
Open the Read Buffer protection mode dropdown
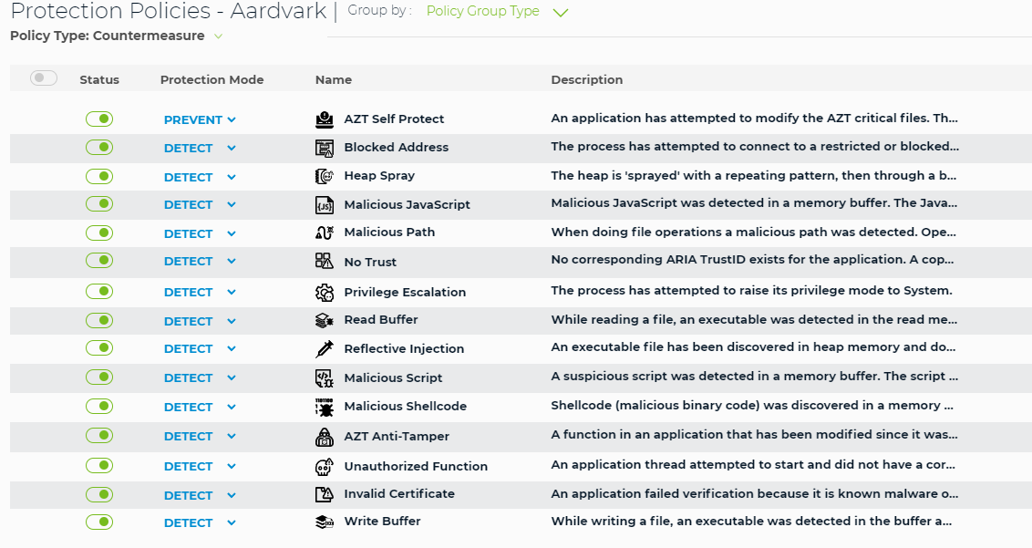click(x=200, y=322)
